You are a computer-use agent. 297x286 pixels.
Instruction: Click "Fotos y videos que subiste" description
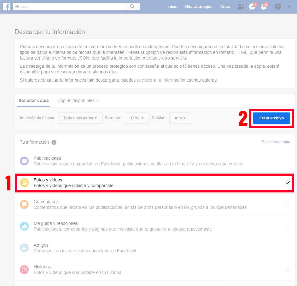(73, 186)
